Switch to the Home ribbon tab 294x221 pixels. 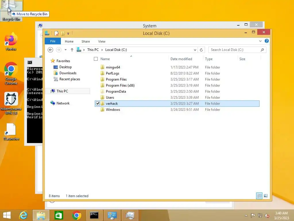[x=69, y=41]
